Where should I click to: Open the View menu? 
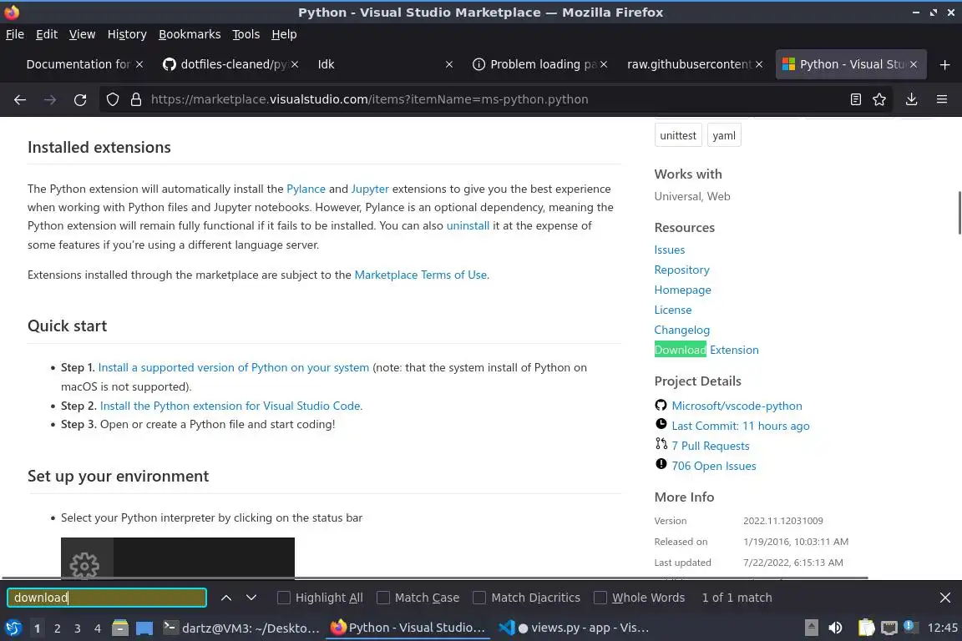[82, 34]
